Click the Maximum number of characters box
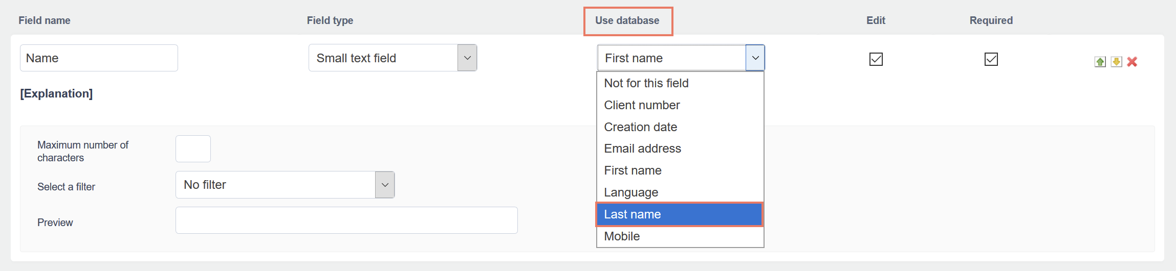The height and width of the screenshot is (271, 1176). click(x=193, y=149)
